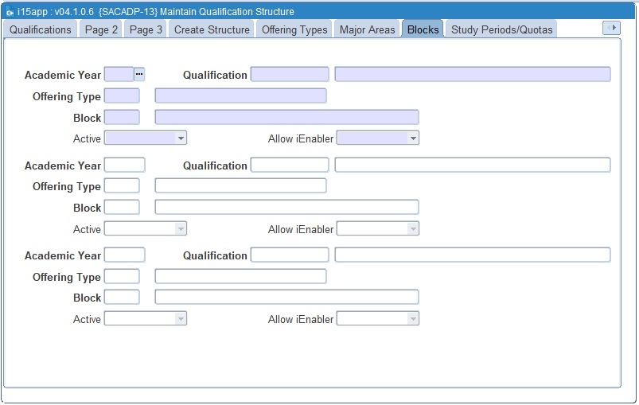Open the first Allow iEnabler dropdown
This screenshot has height=405, width=639.
(377, 138)
